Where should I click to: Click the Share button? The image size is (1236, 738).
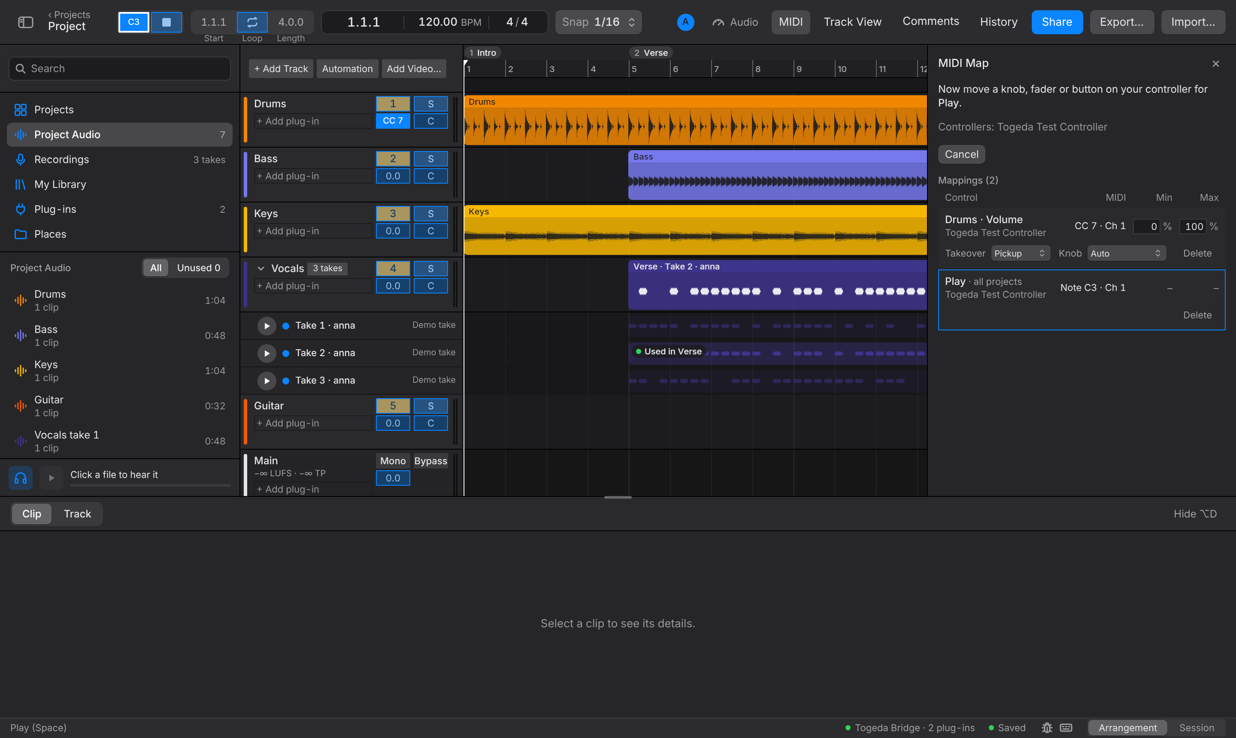point(1057,22)
